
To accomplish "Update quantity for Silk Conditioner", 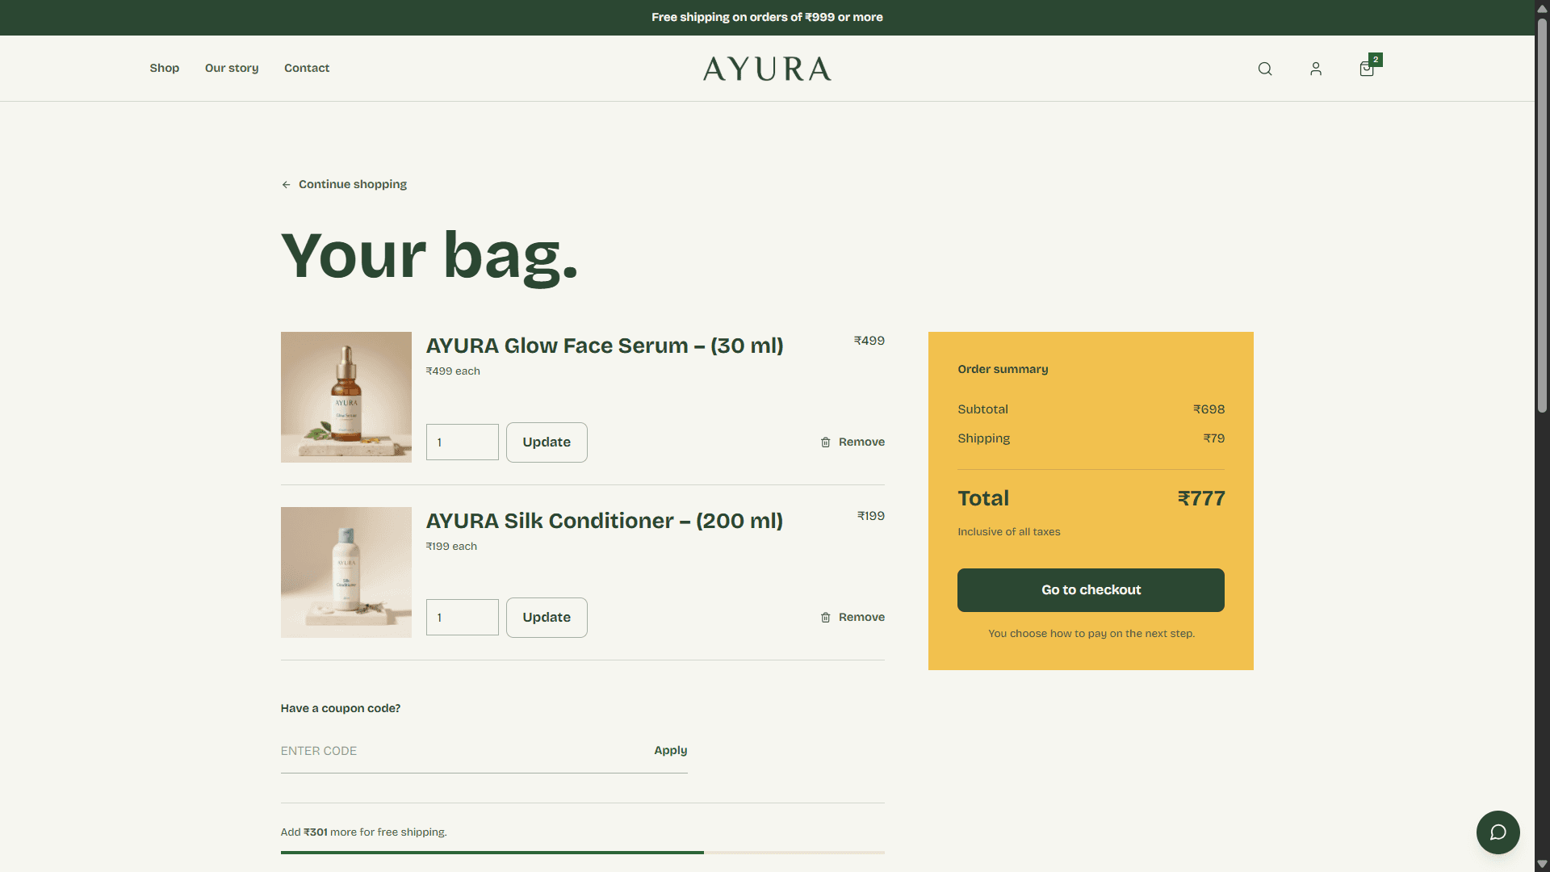I will (x=547, y=618).
